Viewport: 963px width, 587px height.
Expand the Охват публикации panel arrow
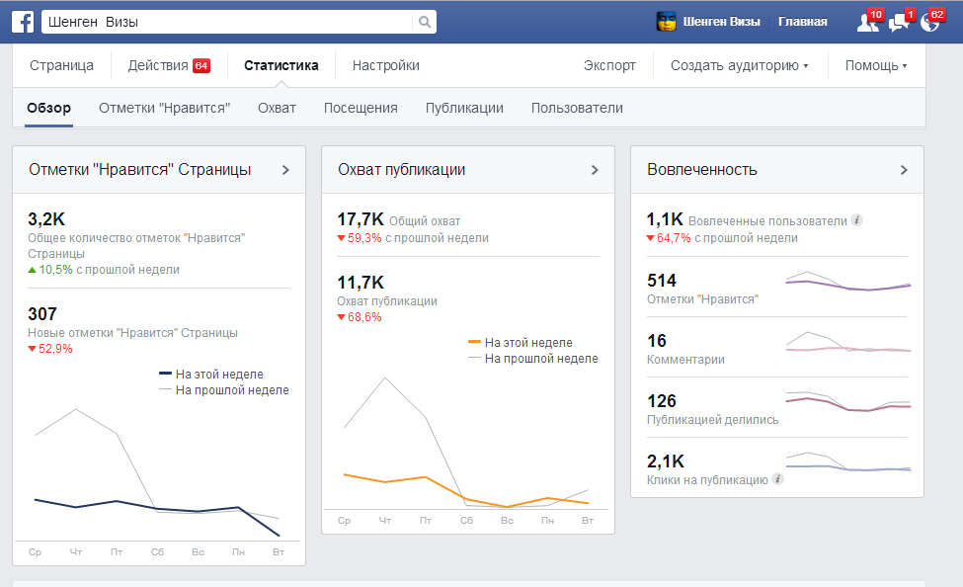pos(595,170)
